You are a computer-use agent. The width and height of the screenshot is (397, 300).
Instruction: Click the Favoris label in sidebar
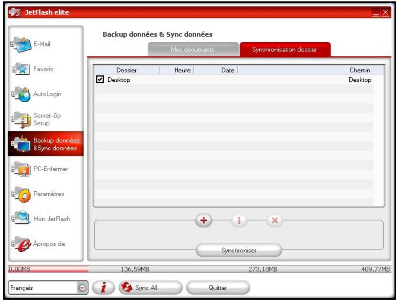pyautogui.click(x=43, y=69)
